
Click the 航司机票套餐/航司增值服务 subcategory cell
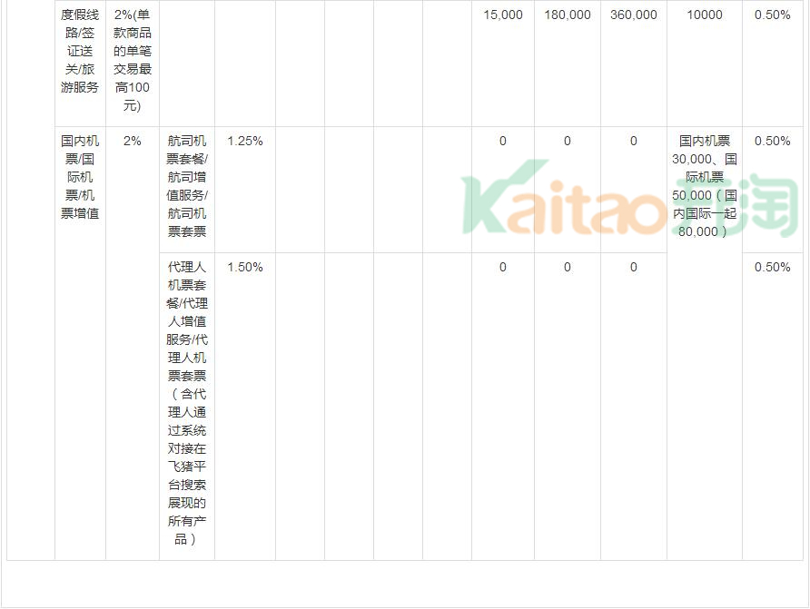[x=187, y=186]
